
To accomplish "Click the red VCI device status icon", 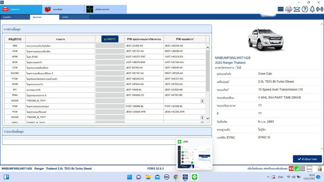I will coord(291,168).
